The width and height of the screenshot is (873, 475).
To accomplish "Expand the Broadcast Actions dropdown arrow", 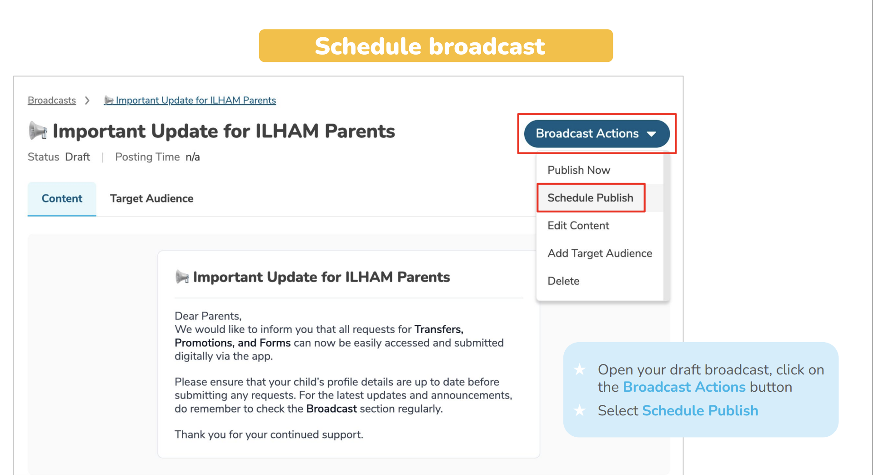I will (x=652, y=134).
